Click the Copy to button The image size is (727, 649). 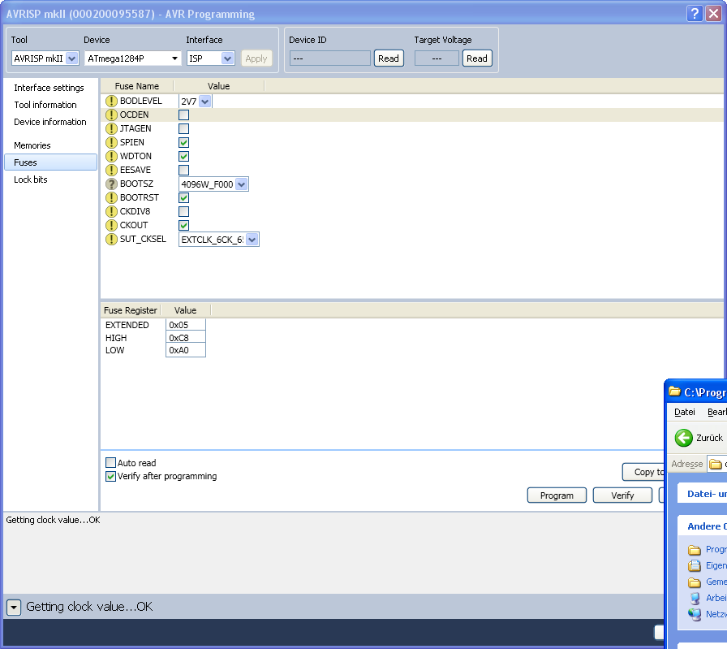click(x=643, y=472)
